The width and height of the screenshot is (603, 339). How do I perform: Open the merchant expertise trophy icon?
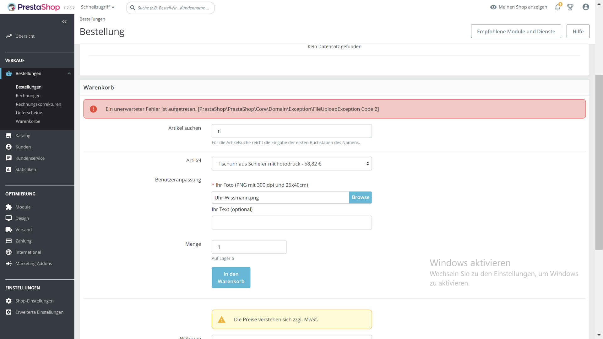570,7
